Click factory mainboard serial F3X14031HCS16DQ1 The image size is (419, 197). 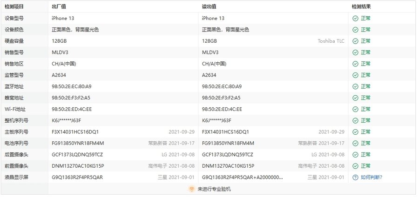75,132
